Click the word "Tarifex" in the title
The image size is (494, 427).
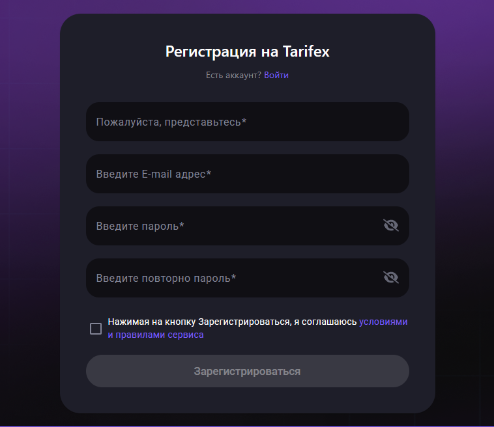[306, 52]
